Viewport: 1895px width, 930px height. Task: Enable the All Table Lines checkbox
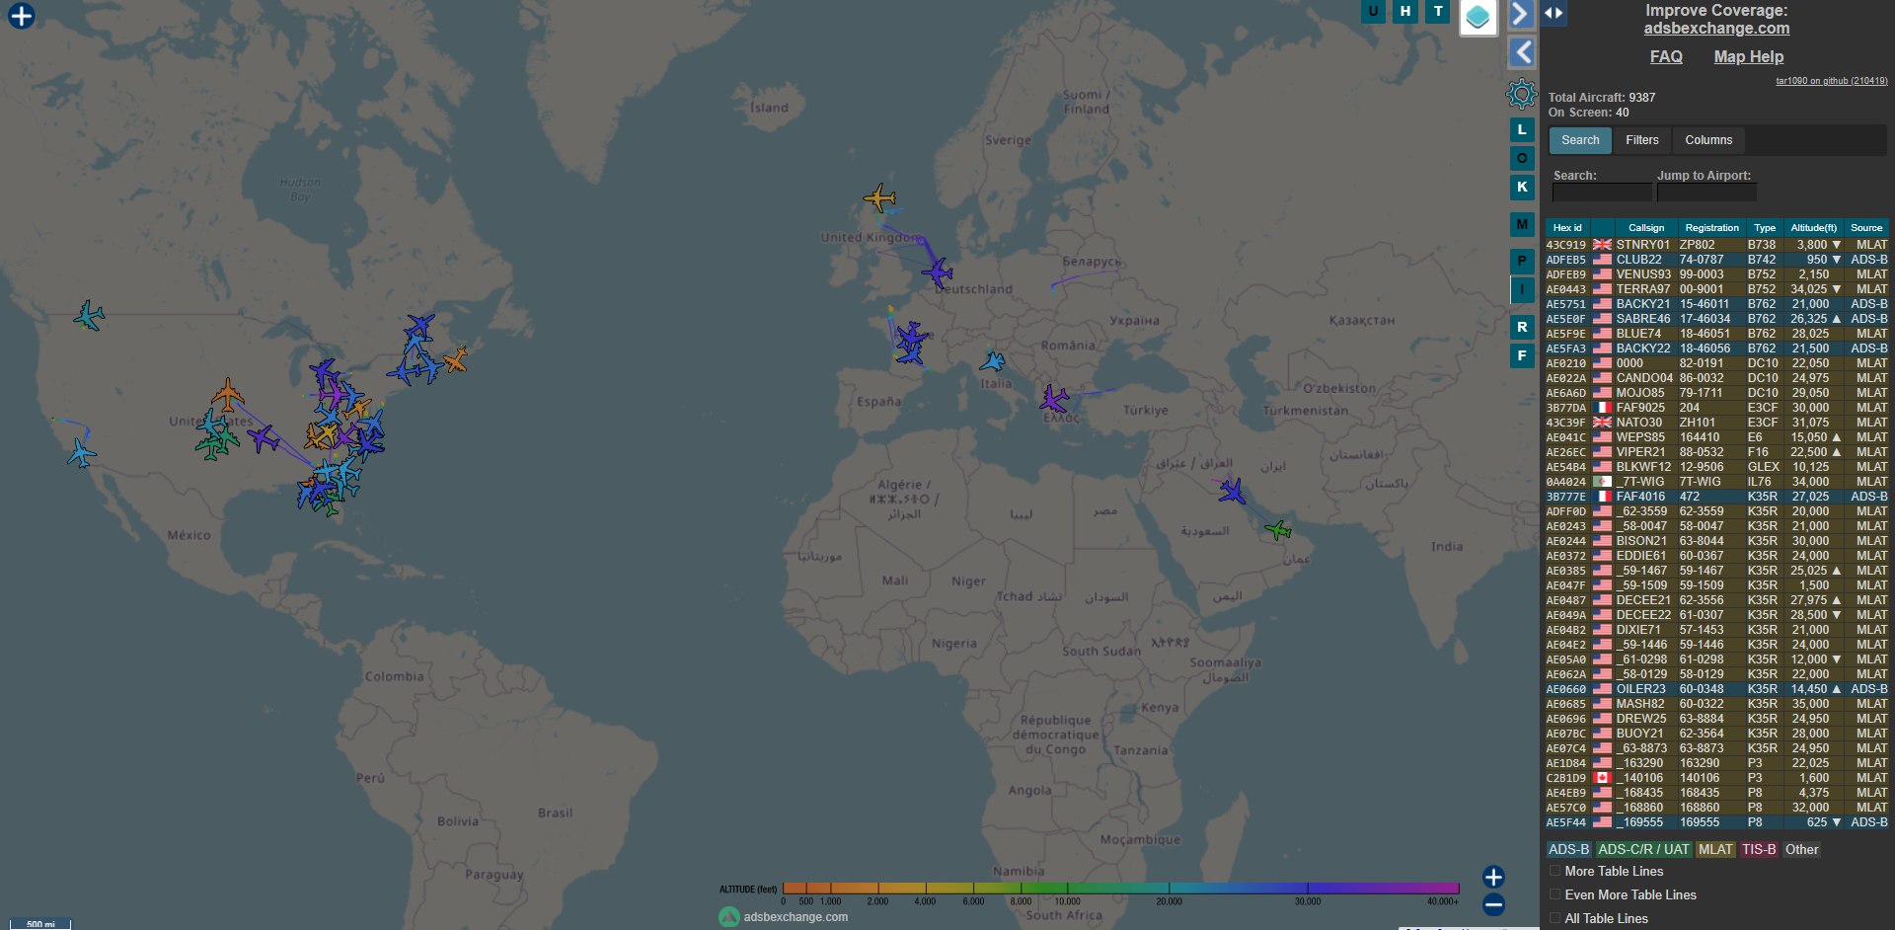point(1555,918)
